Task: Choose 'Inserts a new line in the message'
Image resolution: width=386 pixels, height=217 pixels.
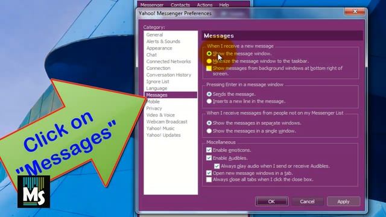Action: pyautogui.click(x=209, y=101)
